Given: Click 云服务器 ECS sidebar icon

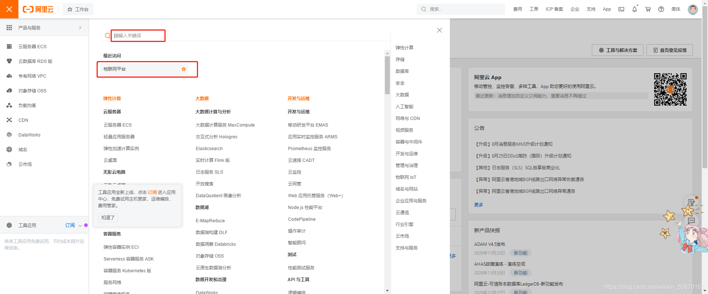Looking at the screenshot, I should (9, 46).
